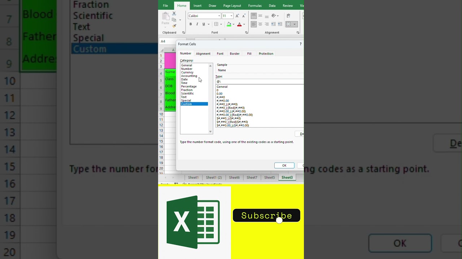Choose the 0.00 format code in Type list

(219, 94)
